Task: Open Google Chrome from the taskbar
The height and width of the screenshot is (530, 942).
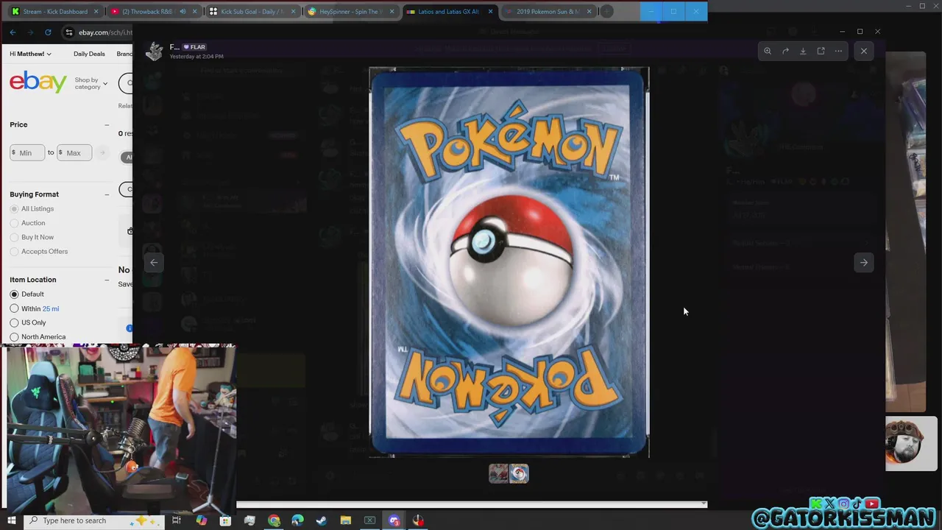Action: [274, 520]
